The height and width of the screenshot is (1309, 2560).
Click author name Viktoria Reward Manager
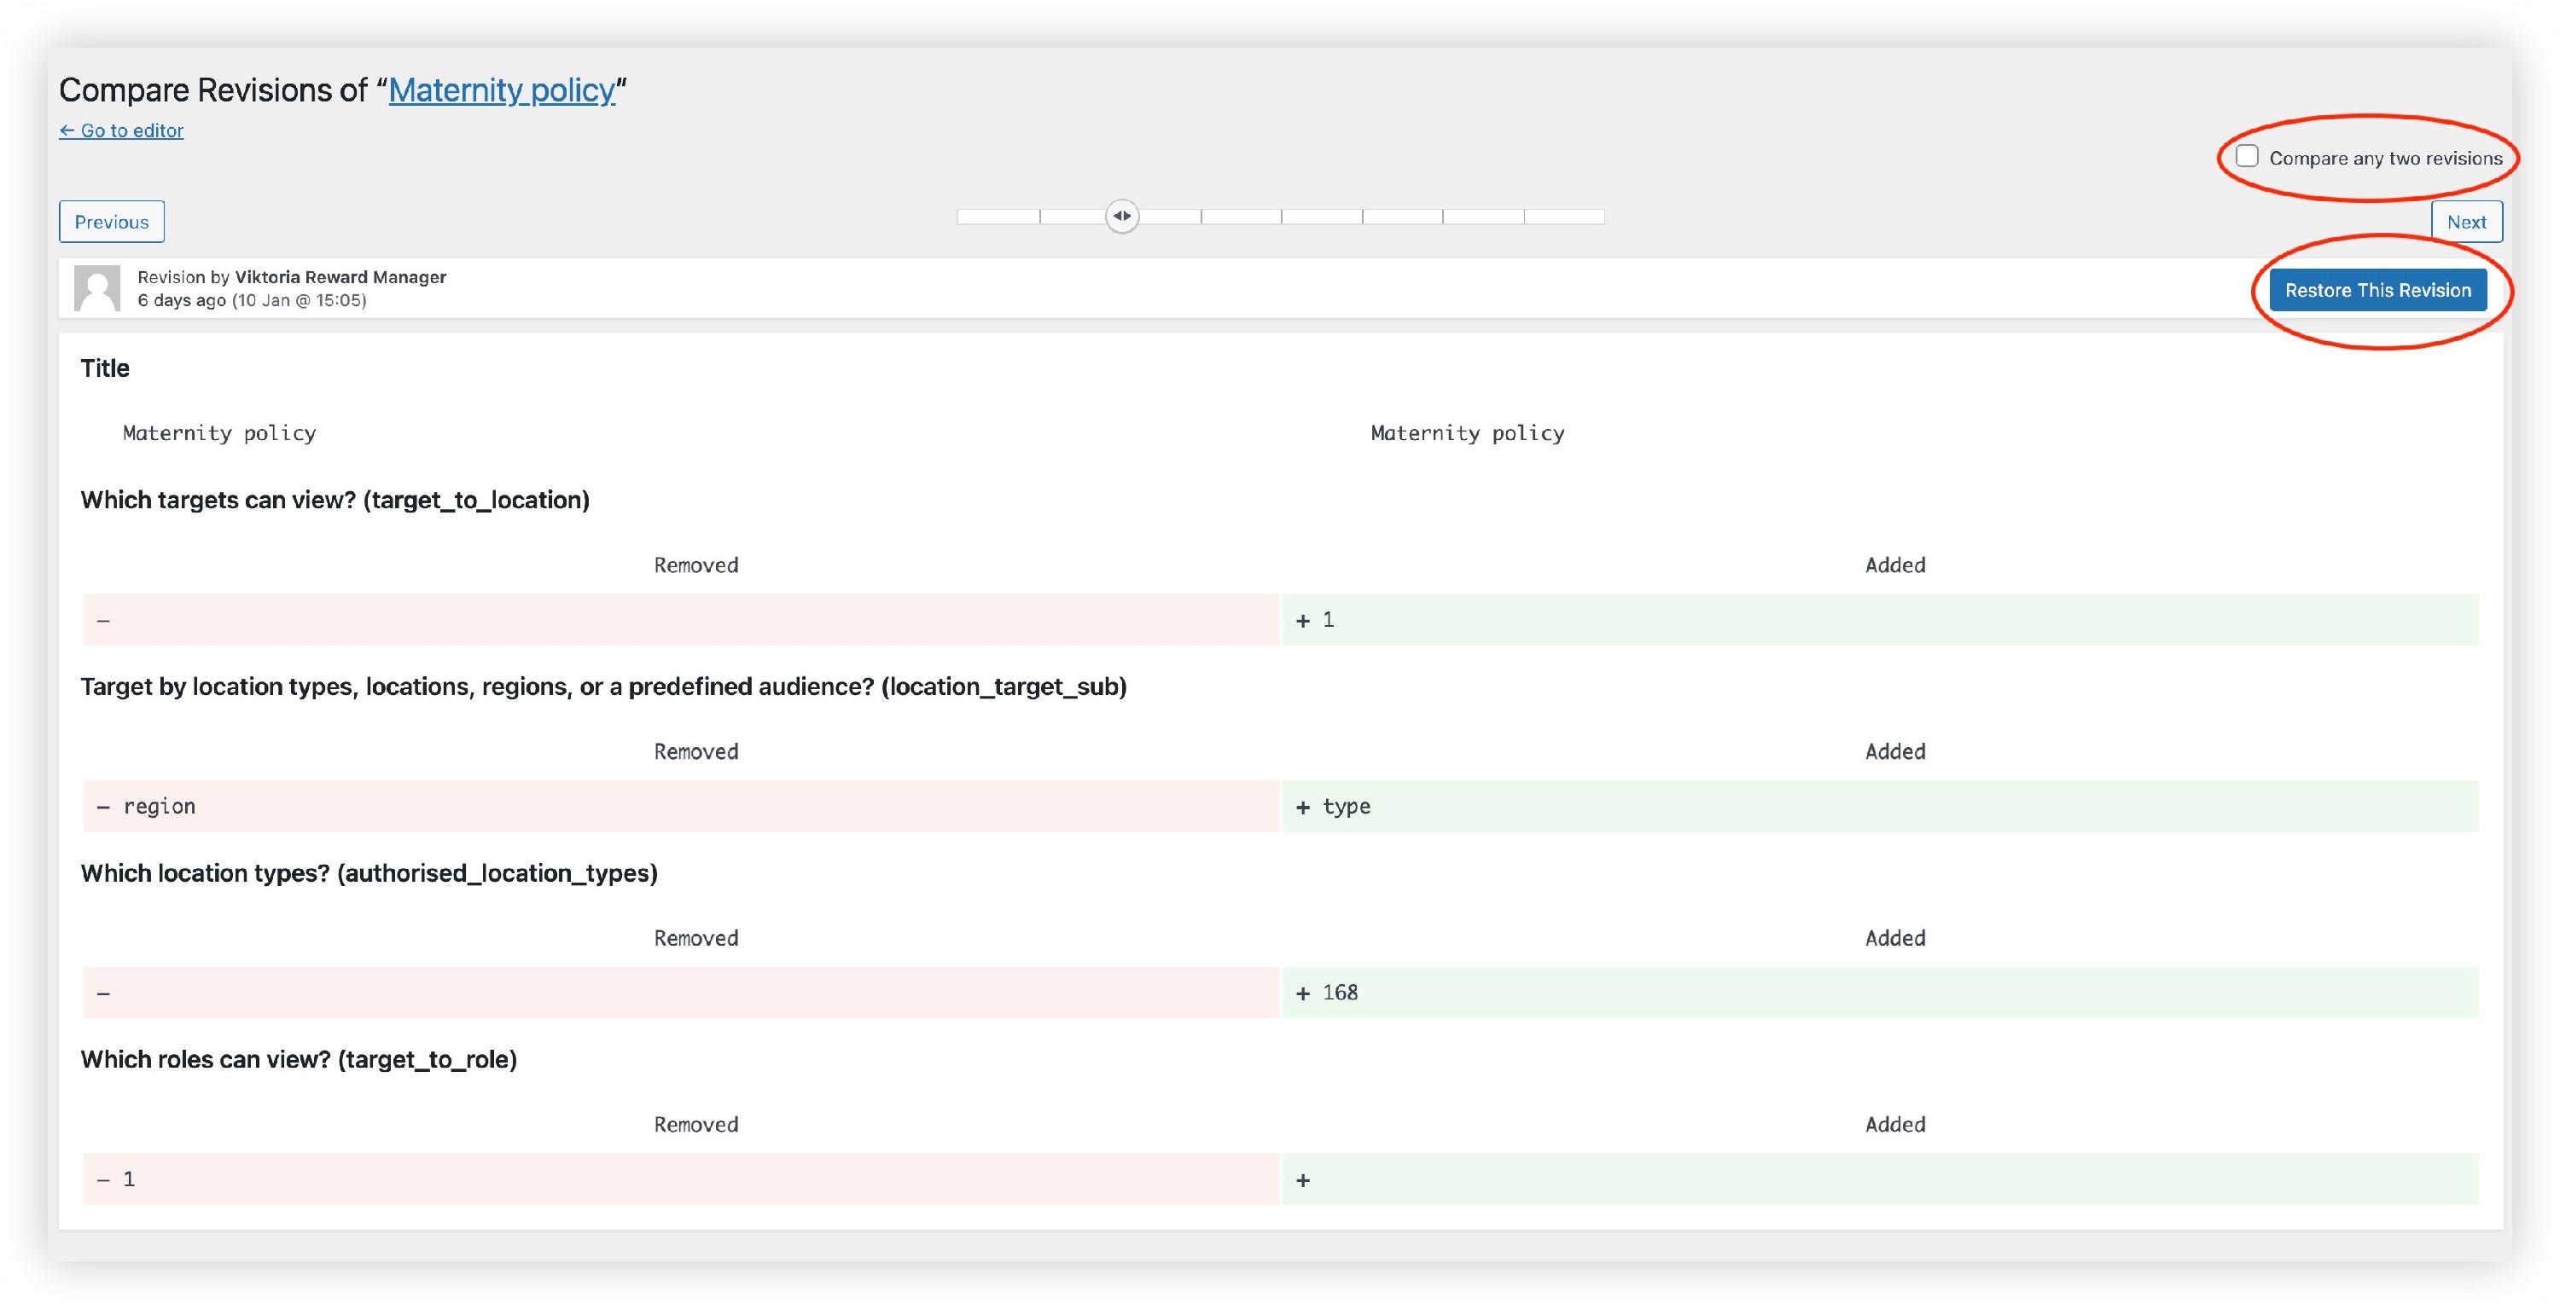click(340, 277)
